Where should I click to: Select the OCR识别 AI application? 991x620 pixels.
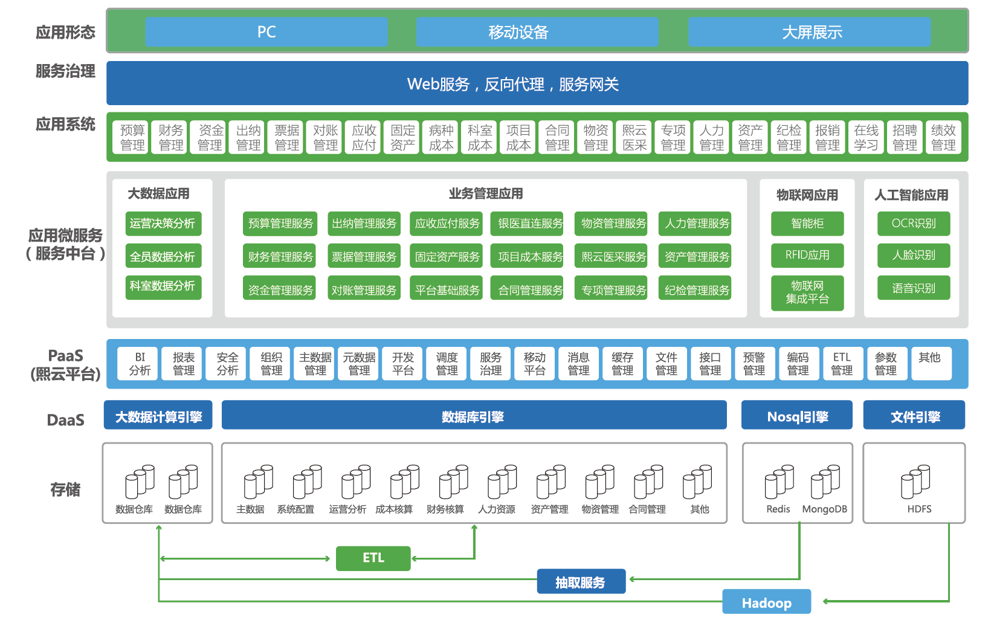(x=914, y=224)
